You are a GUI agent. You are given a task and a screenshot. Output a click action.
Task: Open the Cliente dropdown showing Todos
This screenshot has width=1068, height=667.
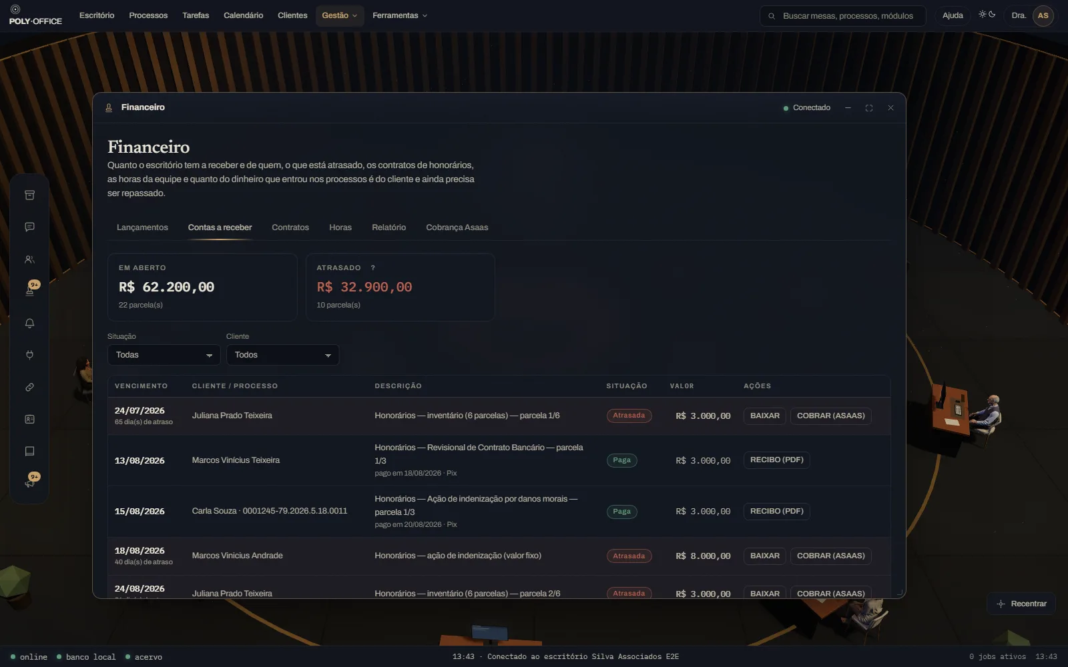pyautogui.click(x=282, y=355)
